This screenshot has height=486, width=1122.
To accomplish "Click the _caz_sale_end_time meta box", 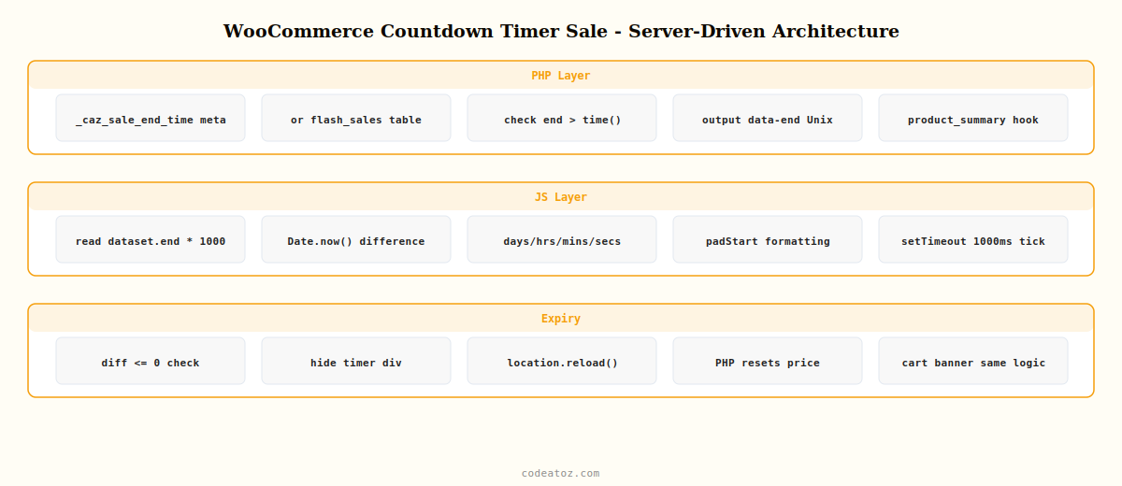I will (151, 118).
